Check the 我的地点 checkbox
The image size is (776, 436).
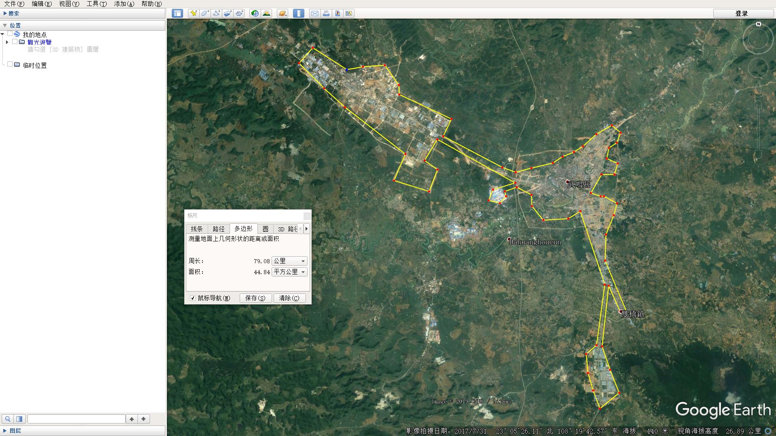point(10,34)
